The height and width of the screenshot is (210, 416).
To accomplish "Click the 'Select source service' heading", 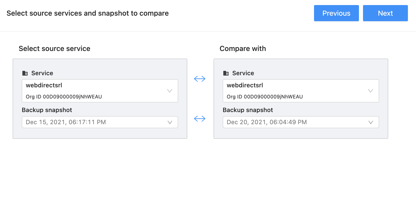I will click(55, 48).
